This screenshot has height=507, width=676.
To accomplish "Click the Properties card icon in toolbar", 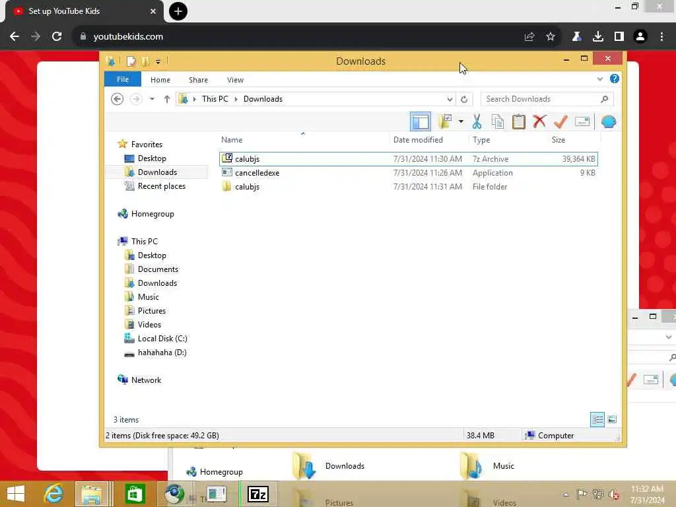I will pos(582,122).
